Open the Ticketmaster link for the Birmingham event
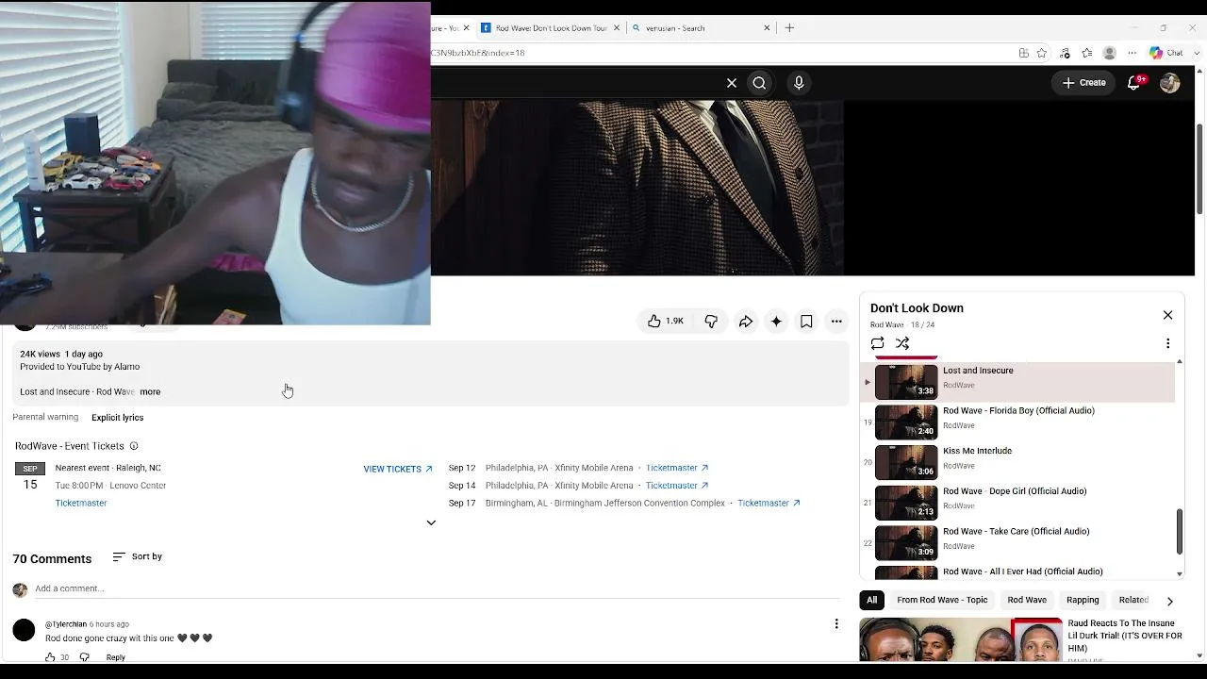The image size is (1207, 679). tap(769, 504)
